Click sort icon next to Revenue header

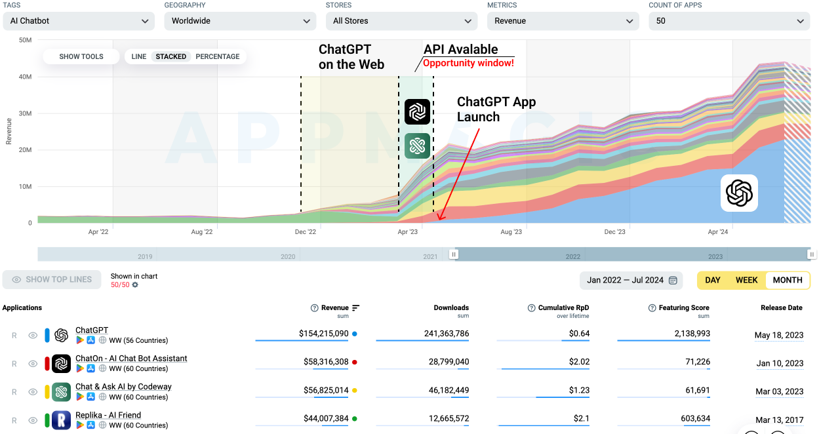coord(356,307)
